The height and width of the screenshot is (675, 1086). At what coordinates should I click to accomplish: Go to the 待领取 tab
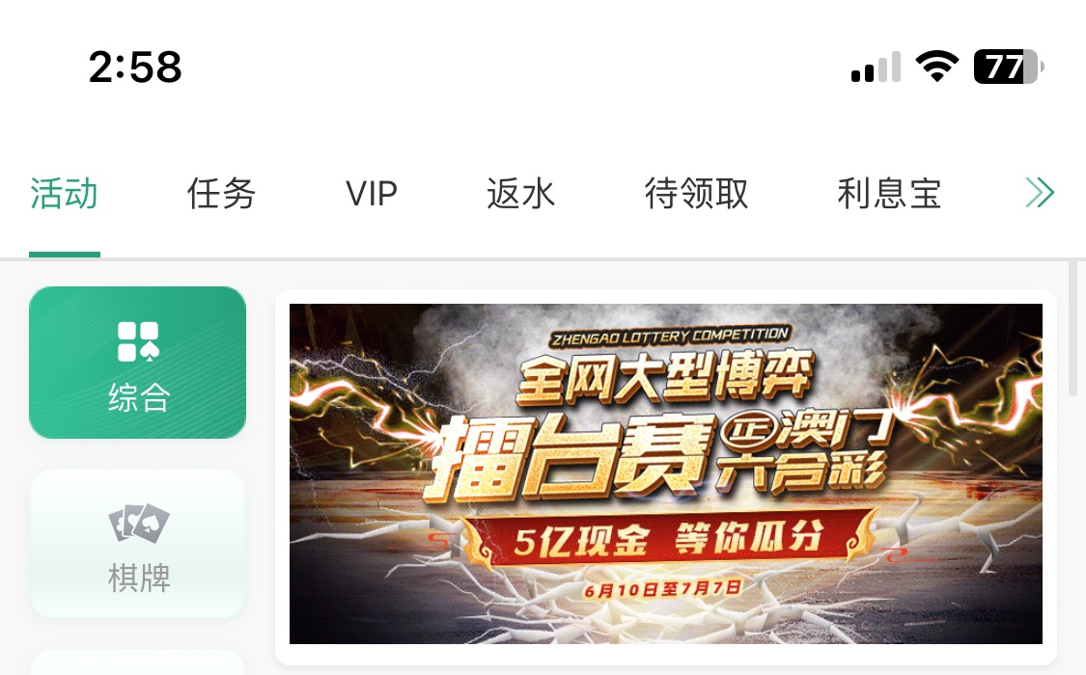coord(697,193)
